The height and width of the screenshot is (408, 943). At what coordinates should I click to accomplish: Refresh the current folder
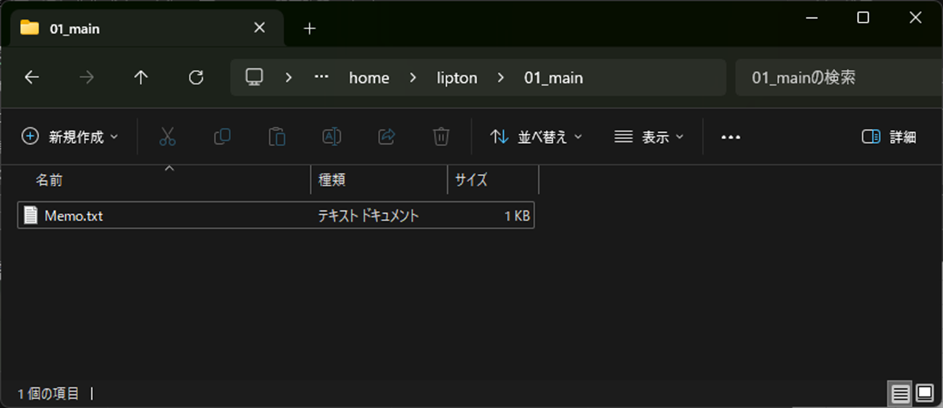click(x=196, y=77)
